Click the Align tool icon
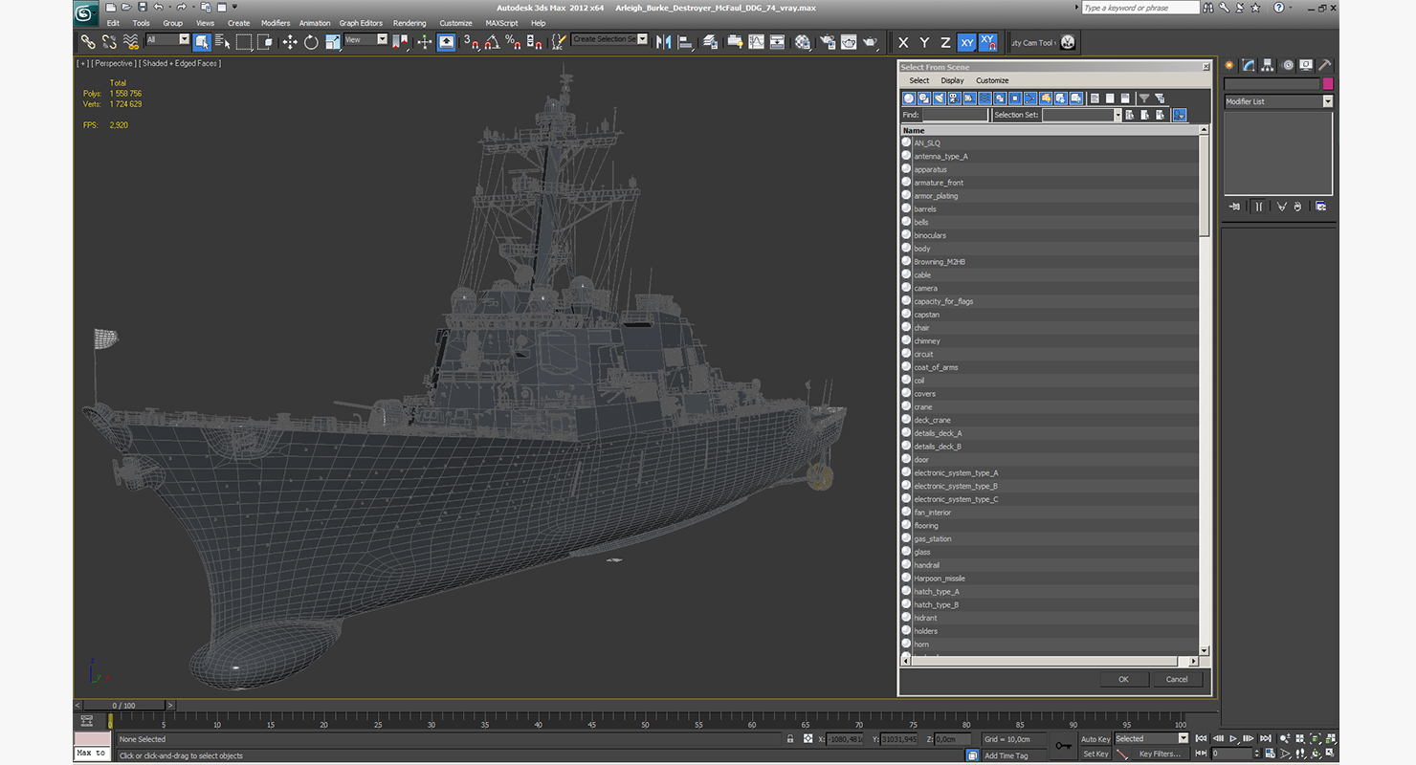Image resolution: width=1416 pixels, height=765 pixels. tap(685, 42)
